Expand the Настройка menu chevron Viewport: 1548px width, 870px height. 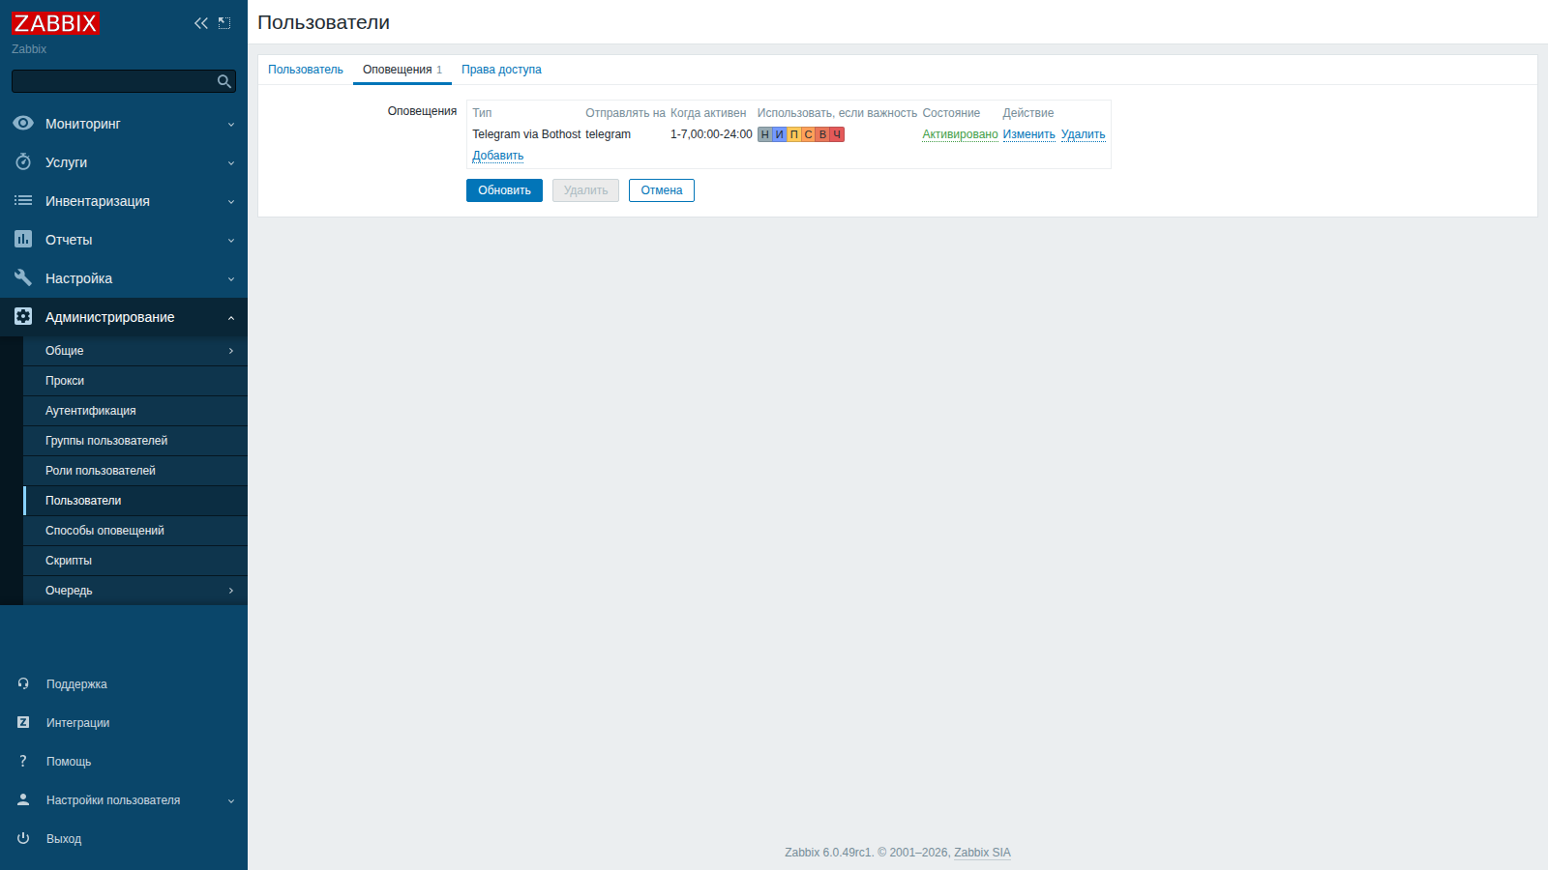[x=231, y=278]
